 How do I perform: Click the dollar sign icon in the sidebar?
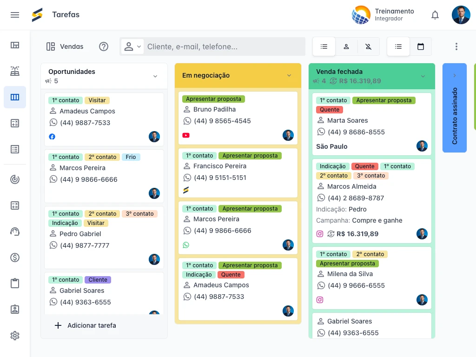tap(14, 257)
